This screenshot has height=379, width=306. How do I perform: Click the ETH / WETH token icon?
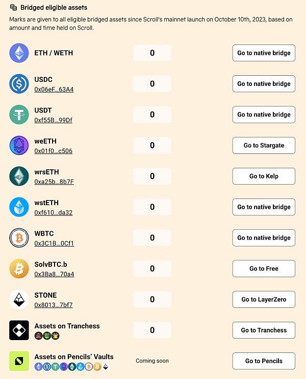[x=19, y=53]
